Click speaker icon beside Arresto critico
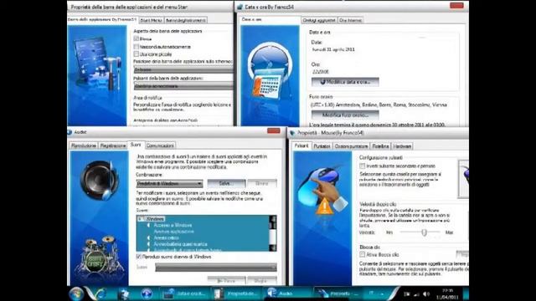This screenshot has height=301, width=536. point(149,237)
